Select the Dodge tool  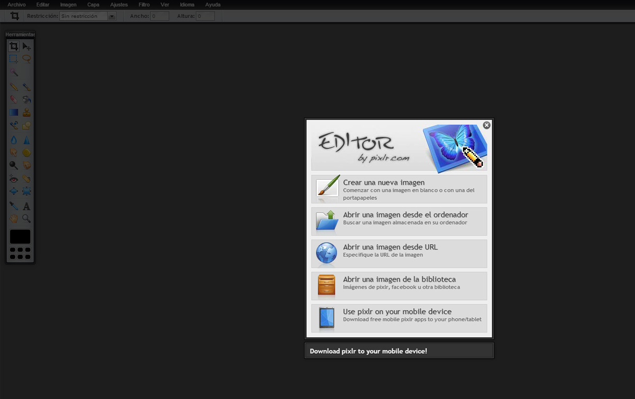pyautogui.click(x=14, y=166)
